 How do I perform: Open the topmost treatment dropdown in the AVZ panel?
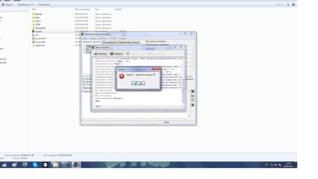click(192, 48)
